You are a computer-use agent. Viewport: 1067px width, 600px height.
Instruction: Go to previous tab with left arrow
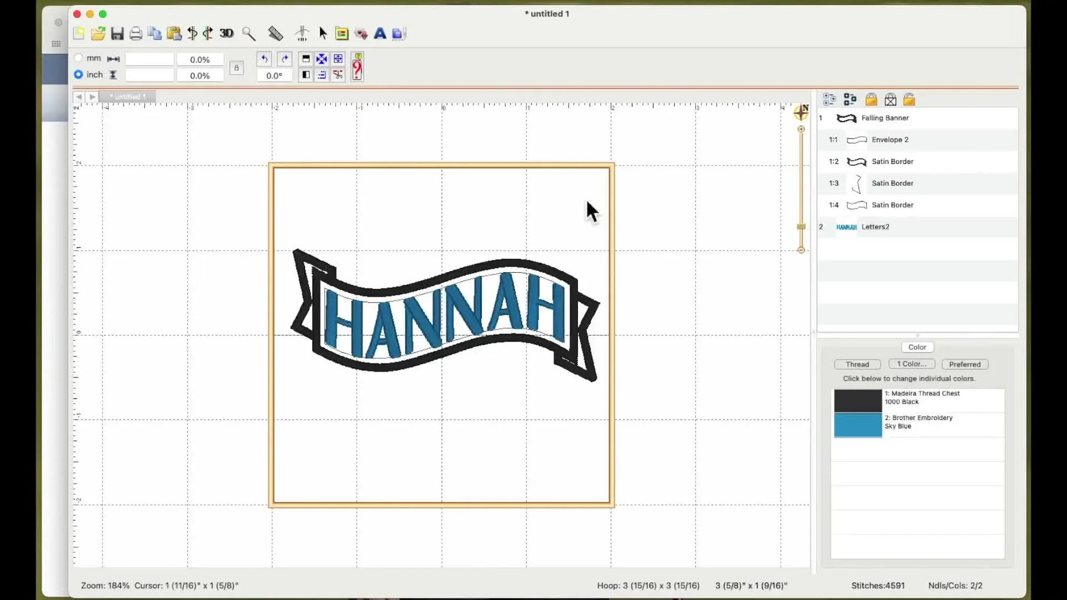(x=79, y=97)
